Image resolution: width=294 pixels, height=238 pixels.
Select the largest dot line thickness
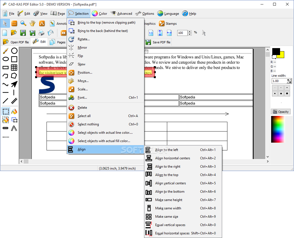click(287, 93)
